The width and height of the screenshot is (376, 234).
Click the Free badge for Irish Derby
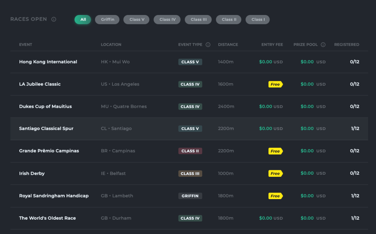[x=275, y=173]
